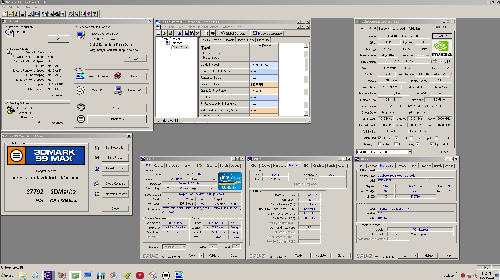This screenshot has height=280, width=500.
Task: Toggle the Ray Tracing checkbox in GPU-Z
Action: point(396,144)
